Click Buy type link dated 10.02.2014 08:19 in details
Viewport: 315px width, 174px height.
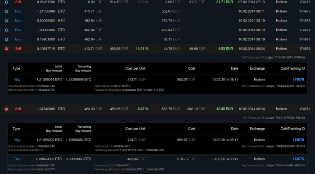[x=17, y=159]
